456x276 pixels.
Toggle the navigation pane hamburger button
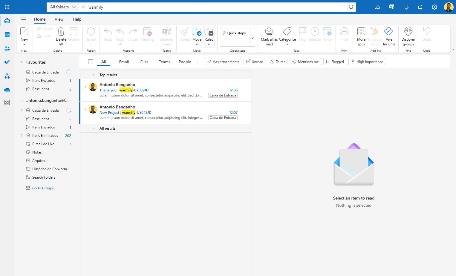pyautogui.click(x=24, y=19)
